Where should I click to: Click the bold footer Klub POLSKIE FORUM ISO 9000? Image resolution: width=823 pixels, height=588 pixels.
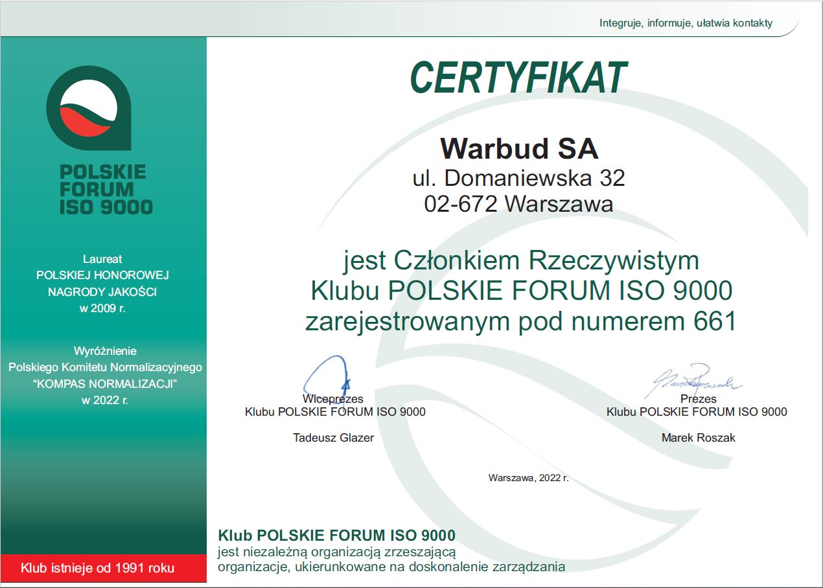click(337, 536)
